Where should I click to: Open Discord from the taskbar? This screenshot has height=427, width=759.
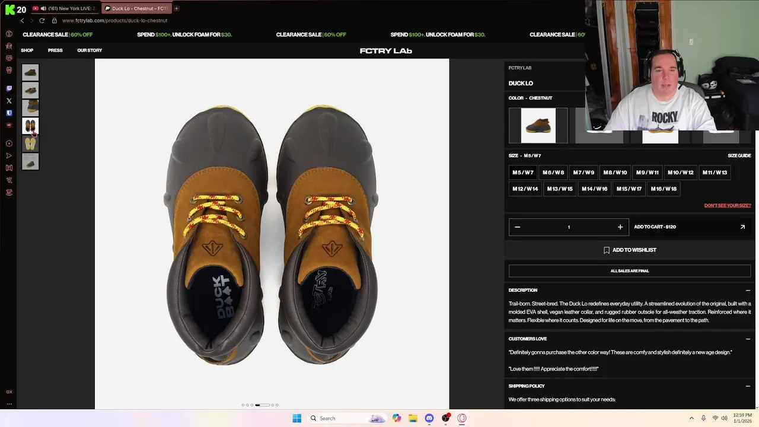pos(429,418)
